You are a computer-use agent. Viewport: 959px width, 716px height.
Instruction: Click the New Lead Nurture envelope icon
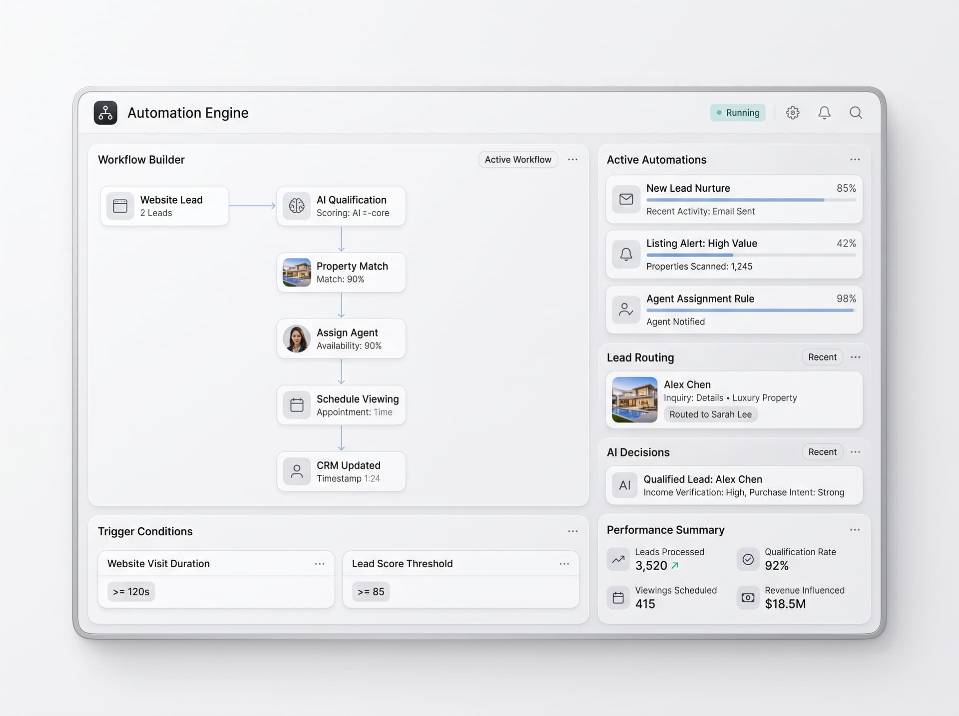pos(626,199)
